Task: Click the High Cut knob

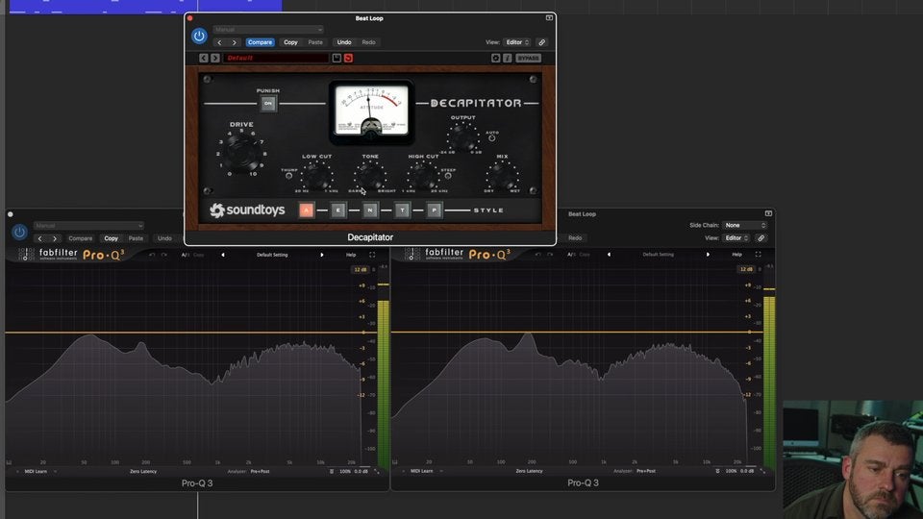Action: [422, 175]
